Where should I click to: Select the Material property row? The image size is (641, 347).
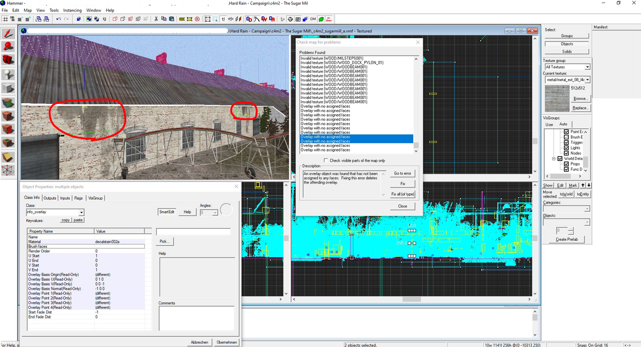click(x=86, y=242)
